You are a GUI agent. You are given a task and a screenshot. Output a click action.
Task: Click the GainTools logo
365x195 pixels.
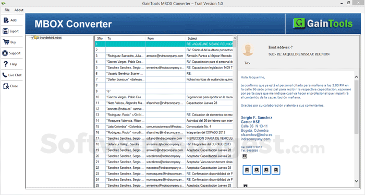coord(322,24)
